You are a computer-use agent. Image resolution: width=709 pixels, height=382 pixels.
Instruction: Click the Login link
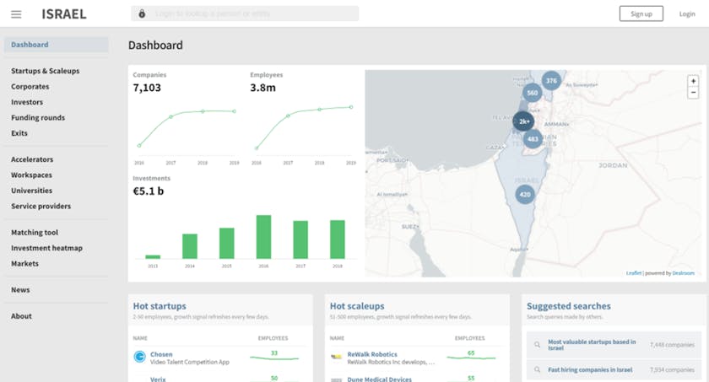tap(687, 13)
